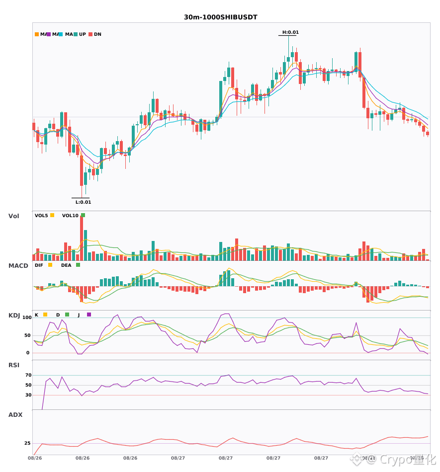Click the UP legend text

[83, 34]
